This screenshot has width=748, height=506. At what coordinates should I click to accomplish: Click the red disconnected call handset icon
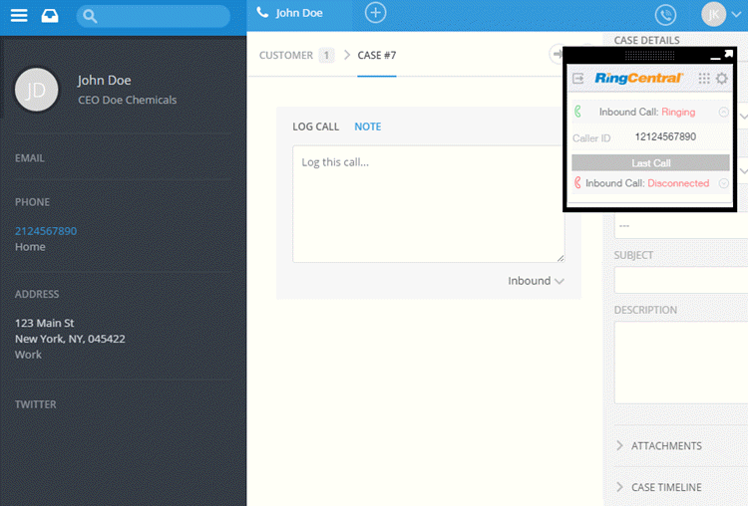tap(577, 183)
